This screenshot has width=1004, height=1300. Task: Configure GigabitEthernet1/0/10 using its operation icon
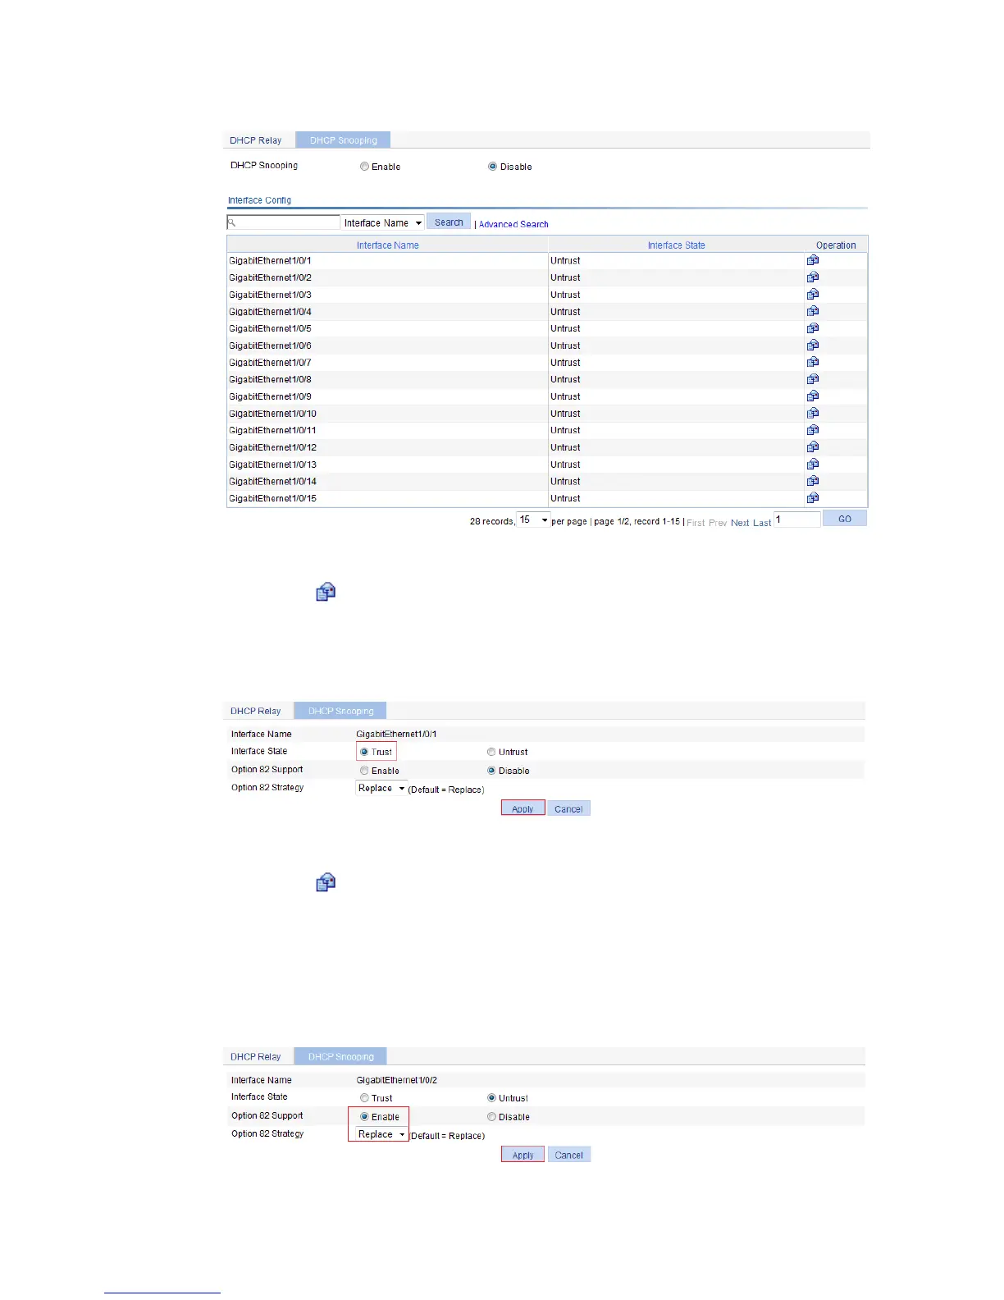813,414
